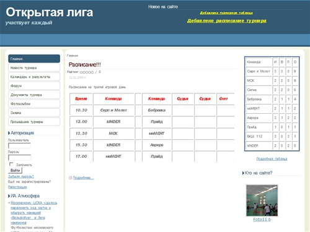Click the Серп и Молот schedule cell
310x232 pixels.
113,110
